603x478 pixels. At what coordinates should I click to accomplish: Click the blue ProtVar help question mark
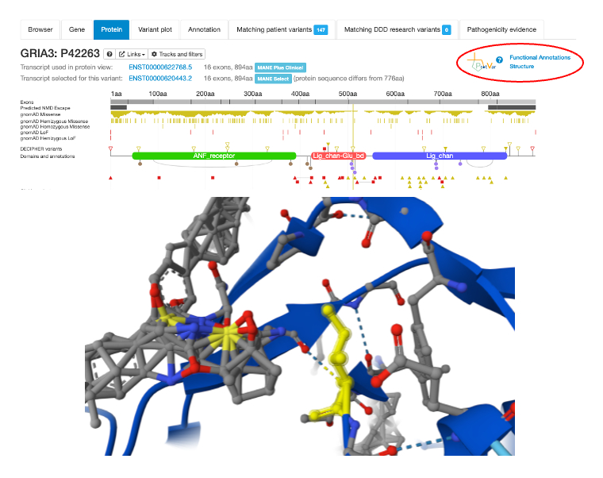(x=499, y=60)
